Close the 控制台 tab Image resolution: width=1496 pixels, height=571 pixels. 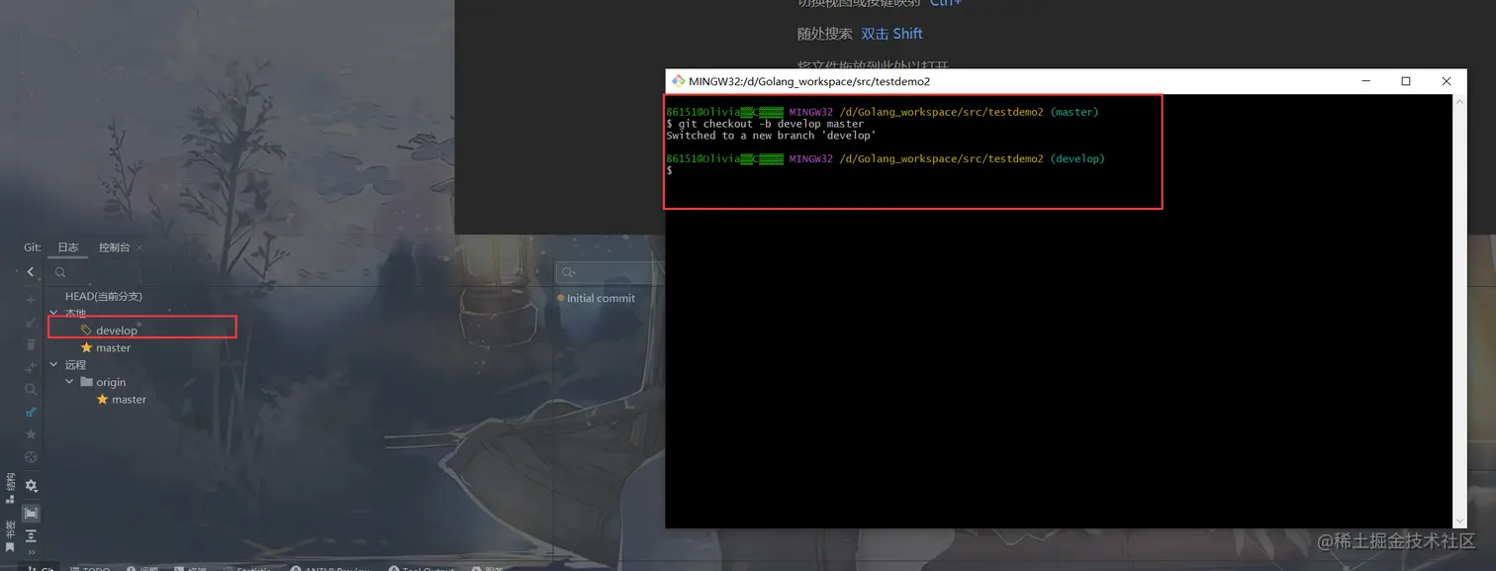coord(140,247)
